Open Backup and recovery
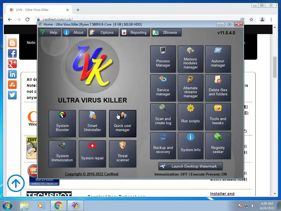Image resolution: width=281 pixels, height=211 pixels. (x=163, y=146)
